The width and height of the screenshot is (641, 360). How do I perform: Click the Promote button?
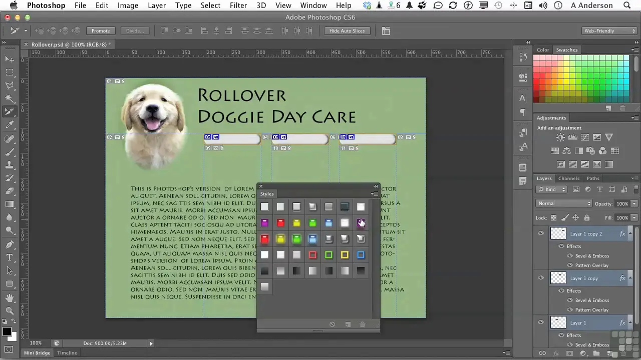click(100, 31)
